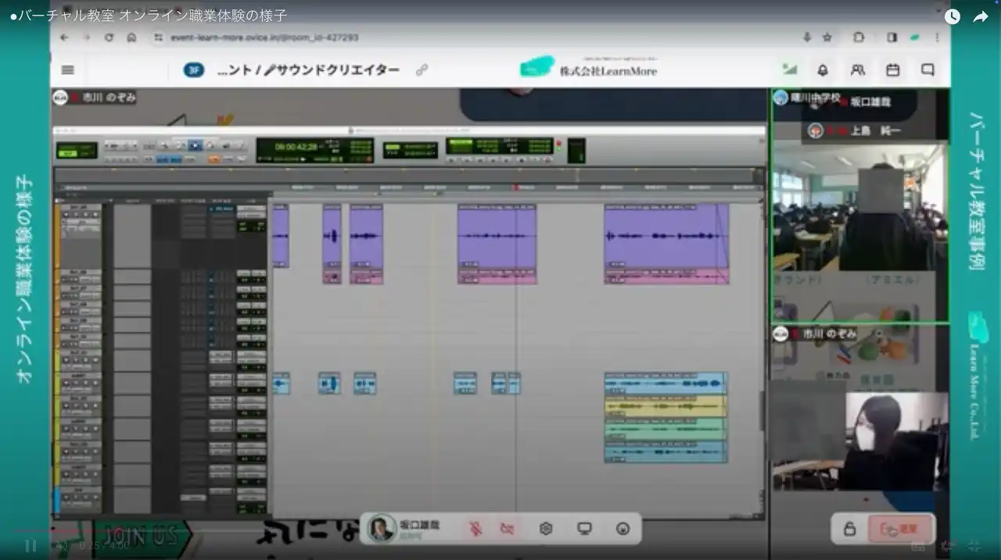Click the YouTube share arrow
This screenshot has width=1001, height=560.
click(x=981, y=16)
